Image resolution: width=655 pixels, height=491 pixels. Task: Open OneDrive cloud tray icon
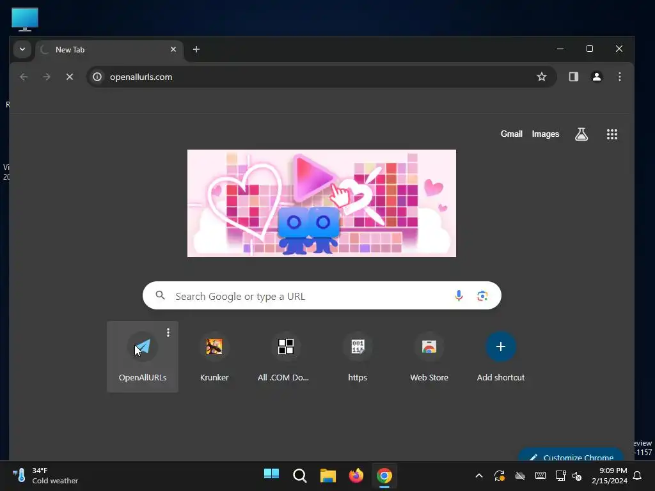coord(519,476)
